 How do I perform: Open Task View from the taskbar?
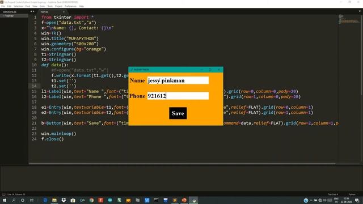click(x=32, y=200)
